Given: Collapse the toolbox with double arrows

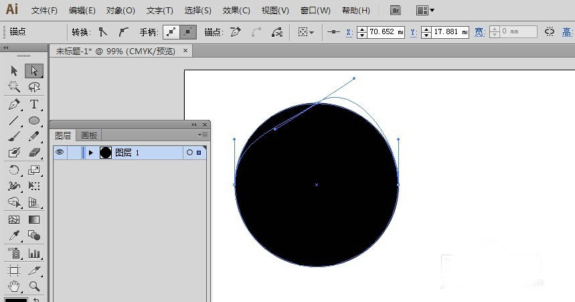Looking at the screenshot, I should coord(5,48).
